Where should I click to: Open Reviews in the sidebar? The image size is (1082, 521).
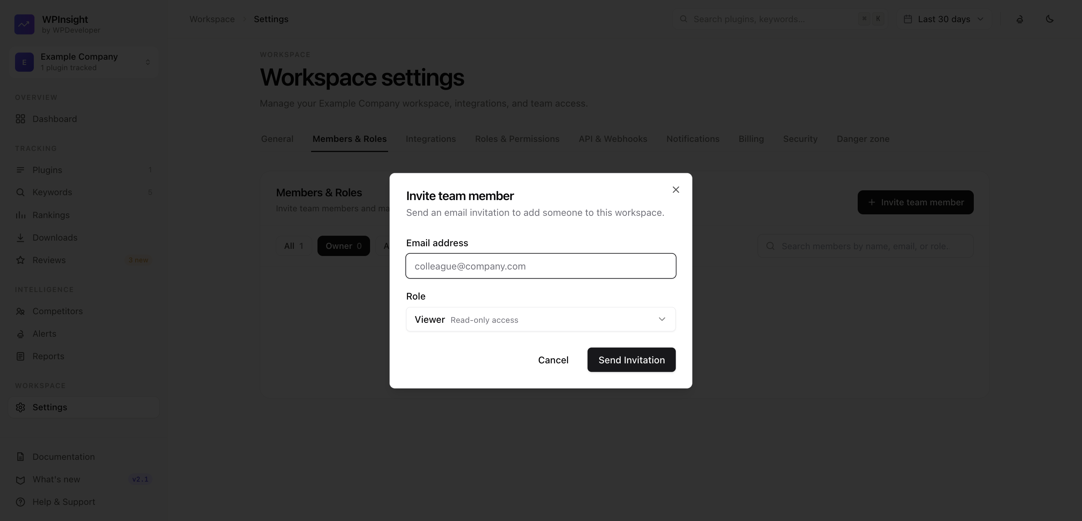(83, 260)
